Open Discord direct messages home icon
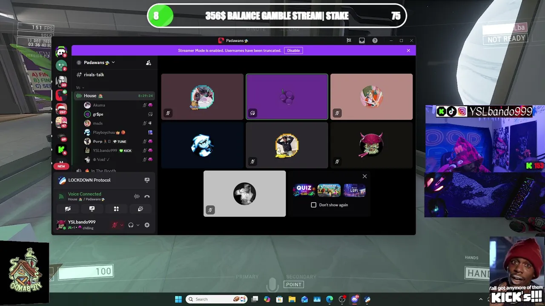Screen dimensions: 545x306 (61, 52)
